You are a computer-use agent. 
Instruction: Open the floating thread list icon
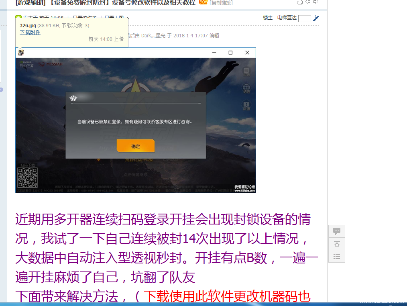337,256
